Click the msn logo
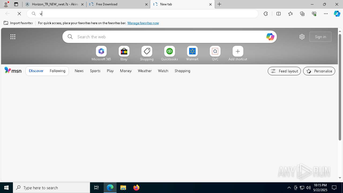 click(13, 70)
